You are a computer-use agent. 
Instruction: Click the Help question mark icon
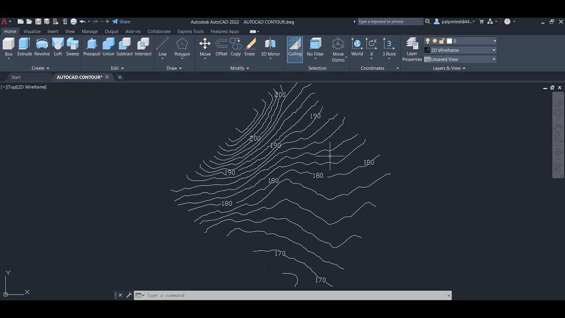[507, 21]
